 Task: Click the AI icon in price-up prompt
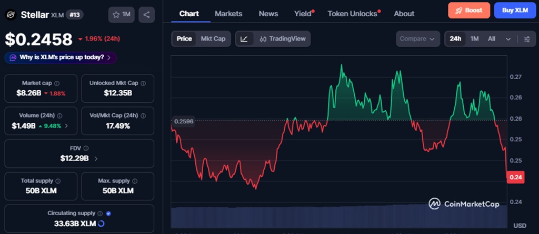tap(13, 58)
